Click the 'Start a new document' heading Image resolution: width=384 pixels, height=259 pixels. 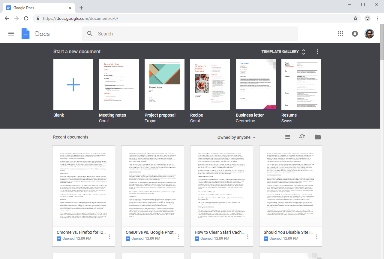[77, 51]
